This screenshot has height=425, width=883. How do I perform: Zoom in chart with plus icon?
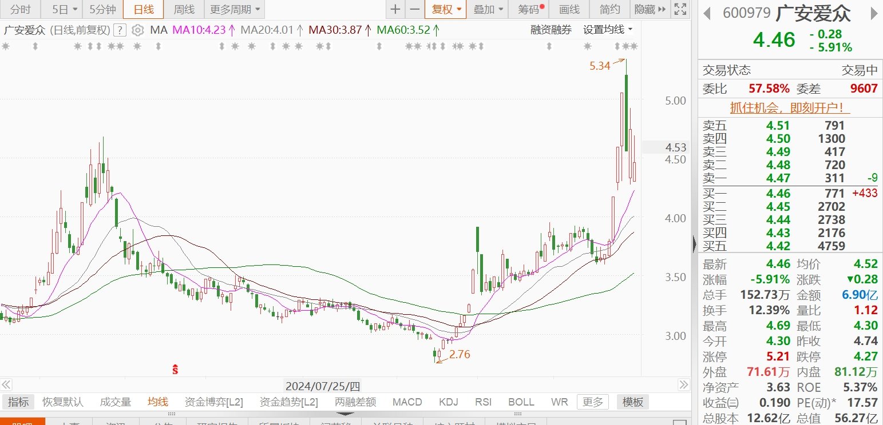(x=395, y=9)
